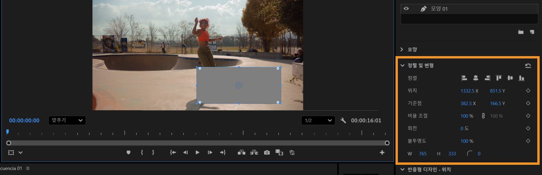The image size is (542, 175).
Task: Collapse the 반응형 디자인 - 위치 section
Action: point(402,170)
